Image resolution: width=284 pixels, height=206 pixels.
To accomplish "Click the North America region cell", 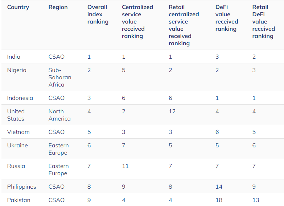I will click(59, 115).
